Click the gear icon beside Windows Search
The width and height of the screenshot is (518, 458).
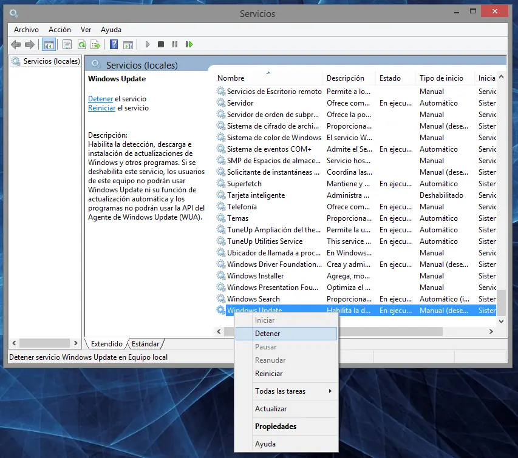pyautogui.click(x=220, y=298)
